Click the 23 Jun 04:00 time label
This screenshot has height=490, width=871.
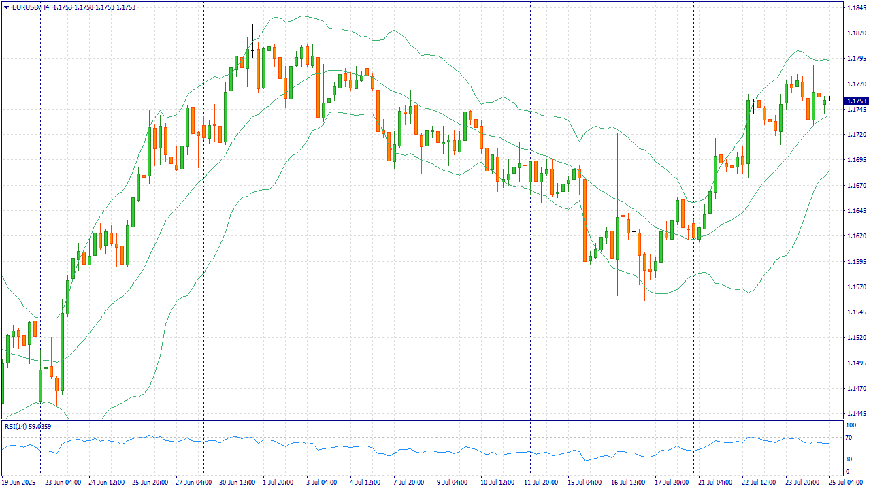(x=62, y=482)
